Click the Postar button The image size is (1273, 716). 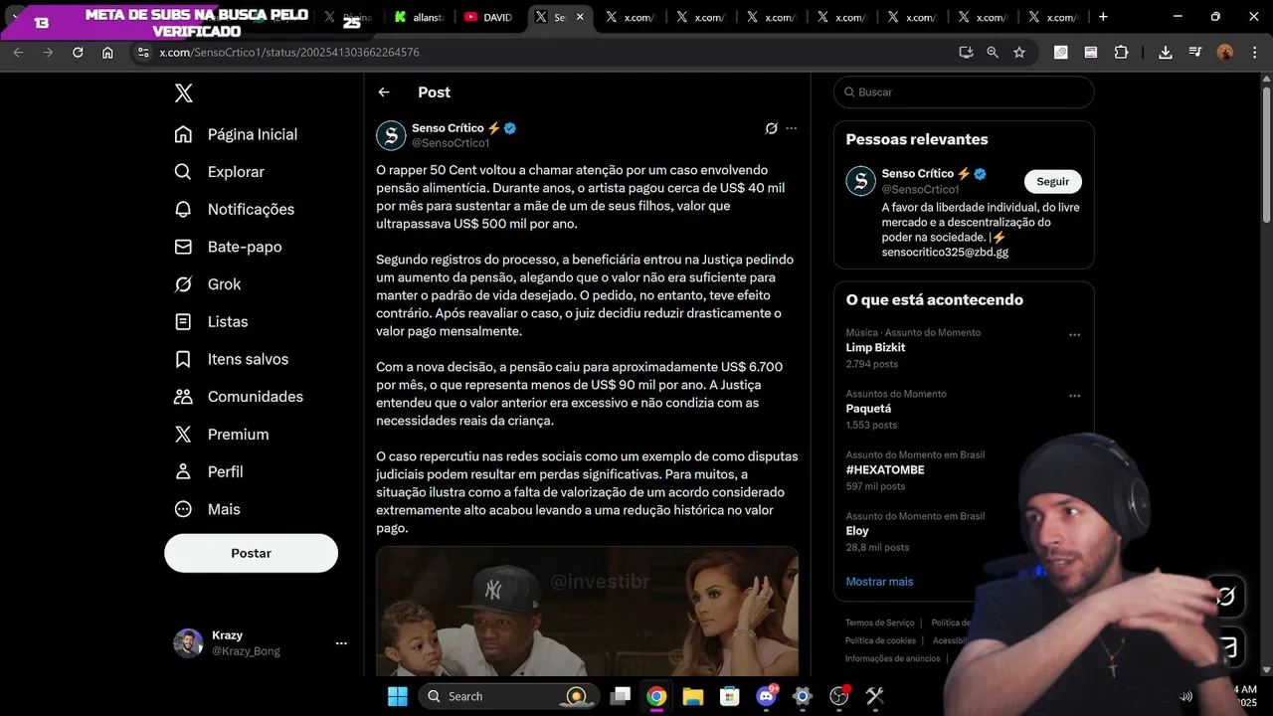[x=251, y=553]
